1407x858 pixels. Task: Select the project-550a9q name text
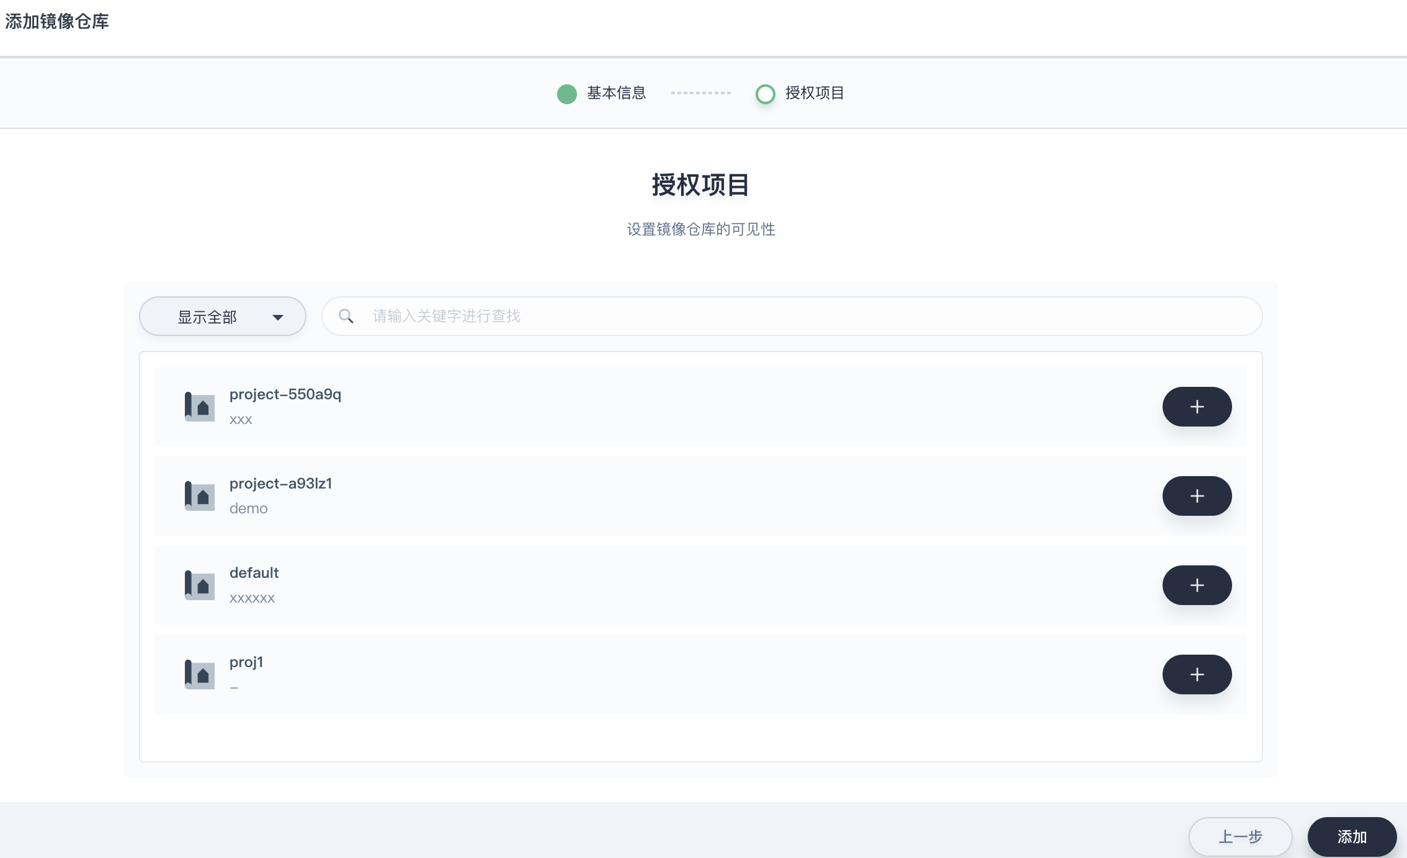point(285,394)
